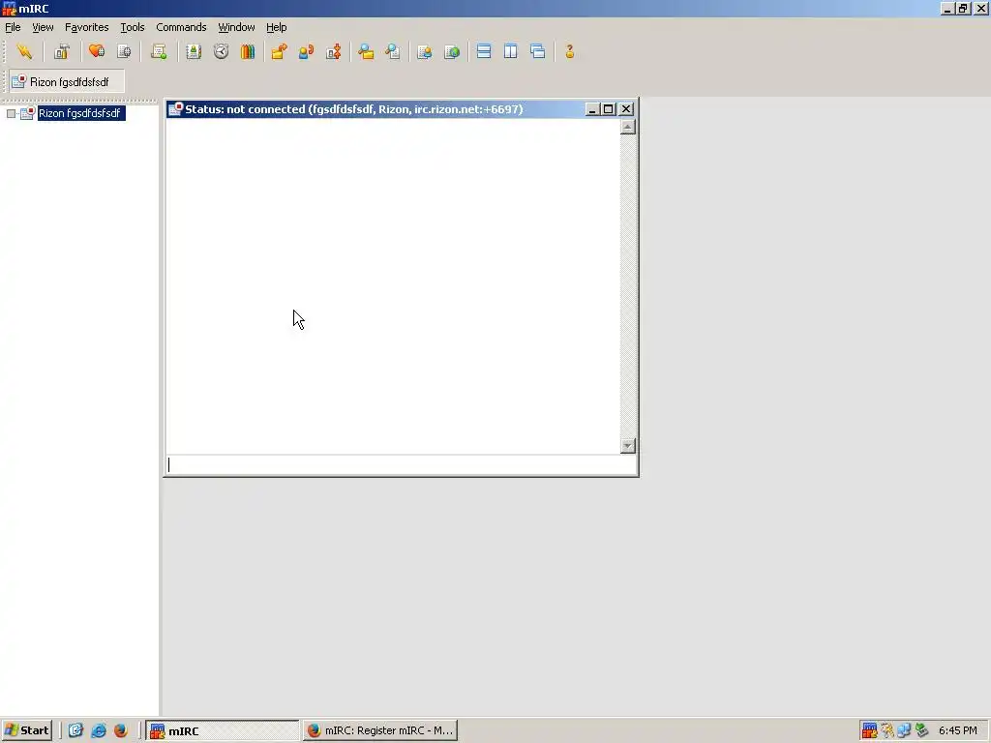Open the Colors crayons icon

point(248,52)
